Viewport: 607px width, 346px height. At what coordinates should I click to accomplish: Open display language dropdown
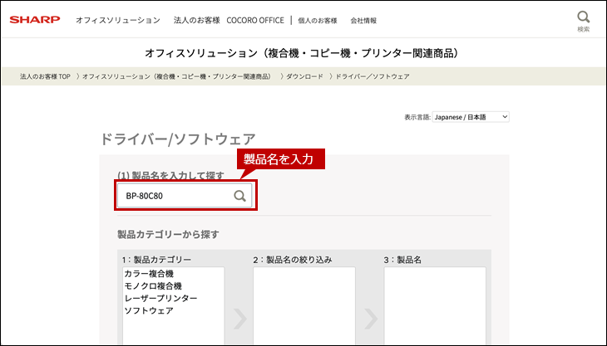pyautogui.click(x=471, y=117)
